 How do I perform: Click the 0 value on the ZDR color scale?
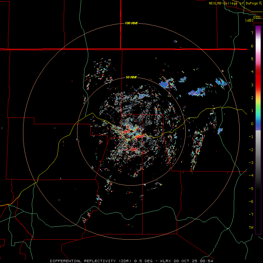pyautogui.click(x=252, y=124)
